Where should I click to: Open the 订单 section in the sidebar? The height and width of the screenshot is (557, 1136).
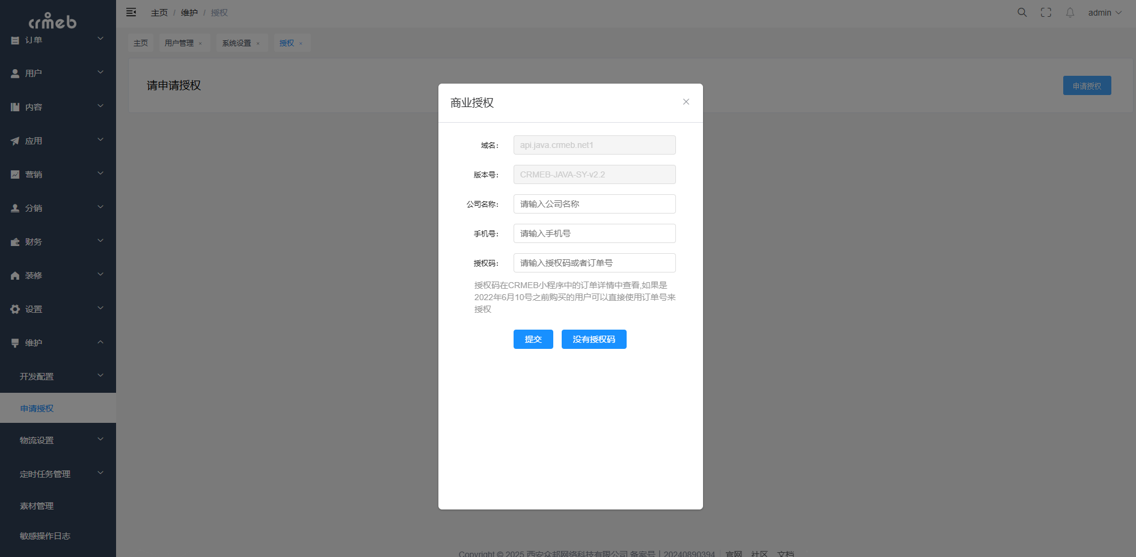coord(14,40)
